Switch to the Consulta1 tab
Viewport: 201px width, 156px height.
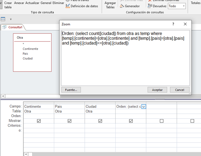(x=15, y=27)
